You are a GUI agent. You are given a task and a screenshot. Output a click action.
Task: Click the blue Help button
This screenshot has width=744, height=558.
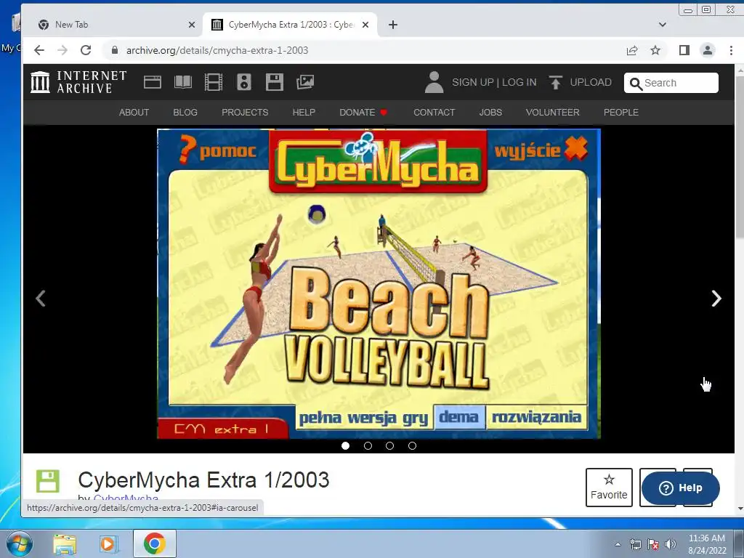[x=680, y=488]
